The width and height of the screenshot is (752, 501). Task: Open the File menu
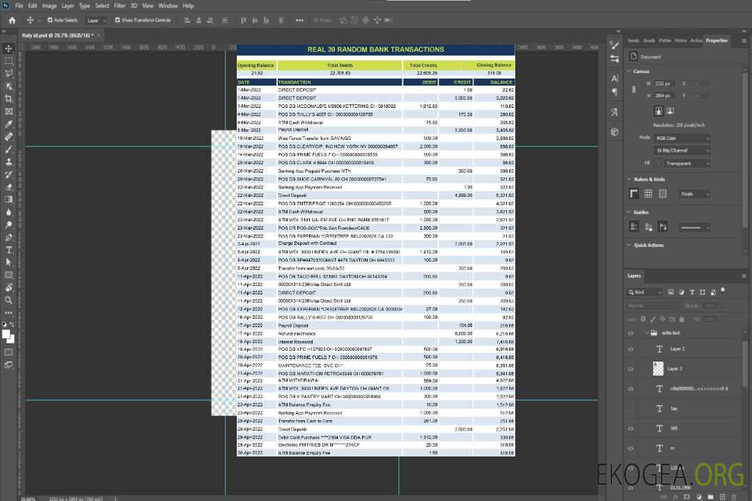coord(19,6)
